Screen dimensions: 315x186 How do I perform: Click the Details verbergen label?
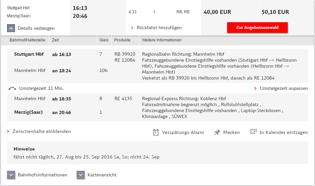(36, 29)
